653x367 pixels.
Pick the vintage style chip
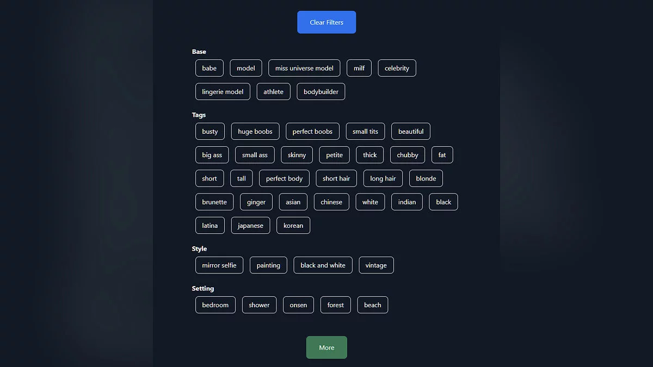point(376,265)
